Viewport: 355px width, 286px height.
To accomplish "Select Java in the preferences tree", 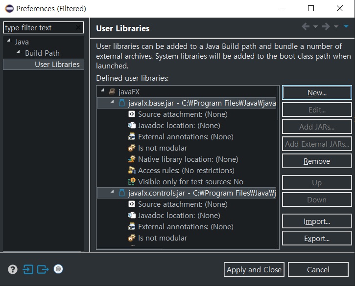I will 22,42.
